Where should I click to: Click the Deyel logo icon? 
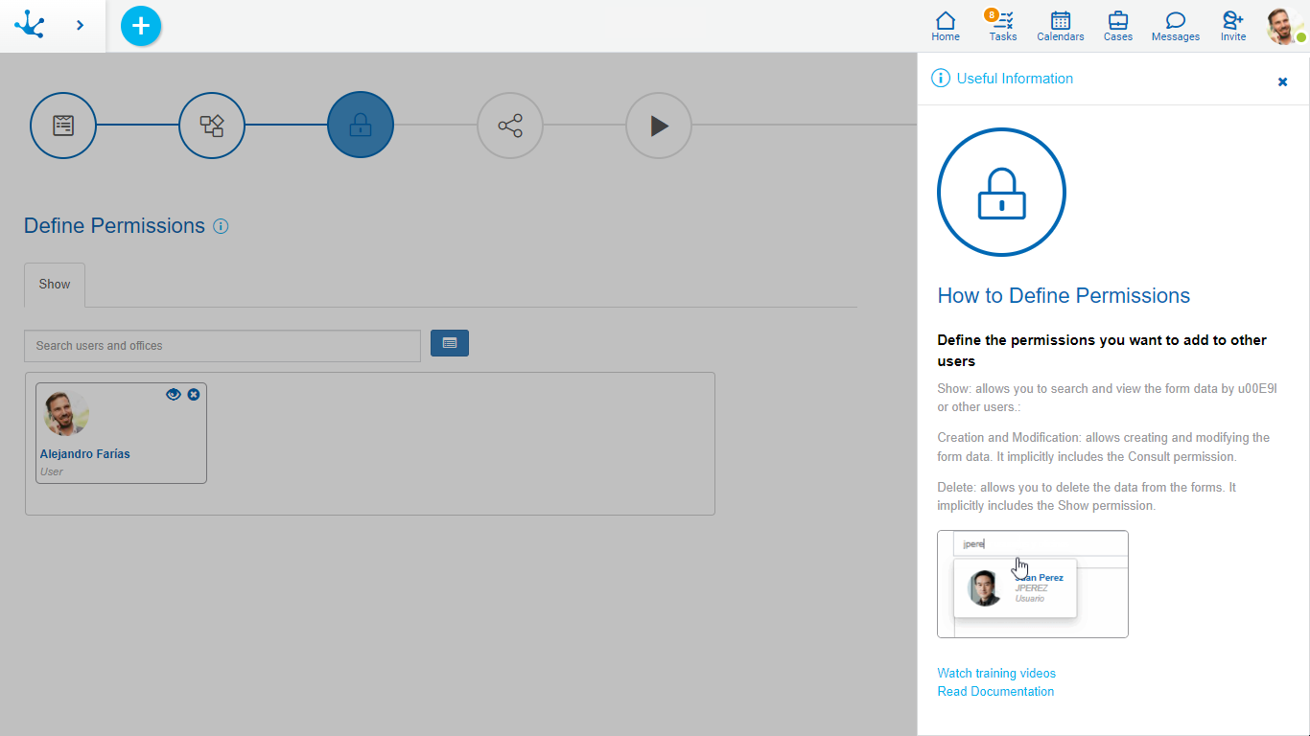pos(30,25)
